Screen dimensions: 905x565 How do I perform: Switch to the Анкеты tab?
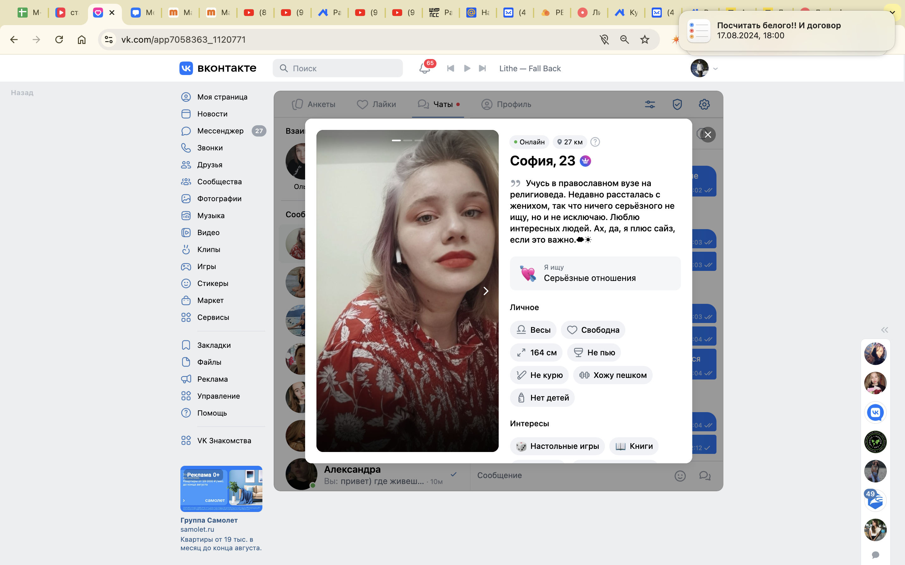313,104
